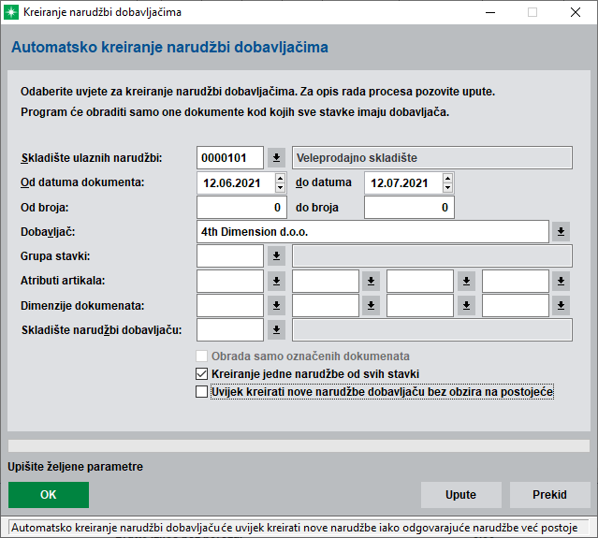Open lookup for Grupa stavki
Screen dimensions: 598x538
tap(276, 256)
